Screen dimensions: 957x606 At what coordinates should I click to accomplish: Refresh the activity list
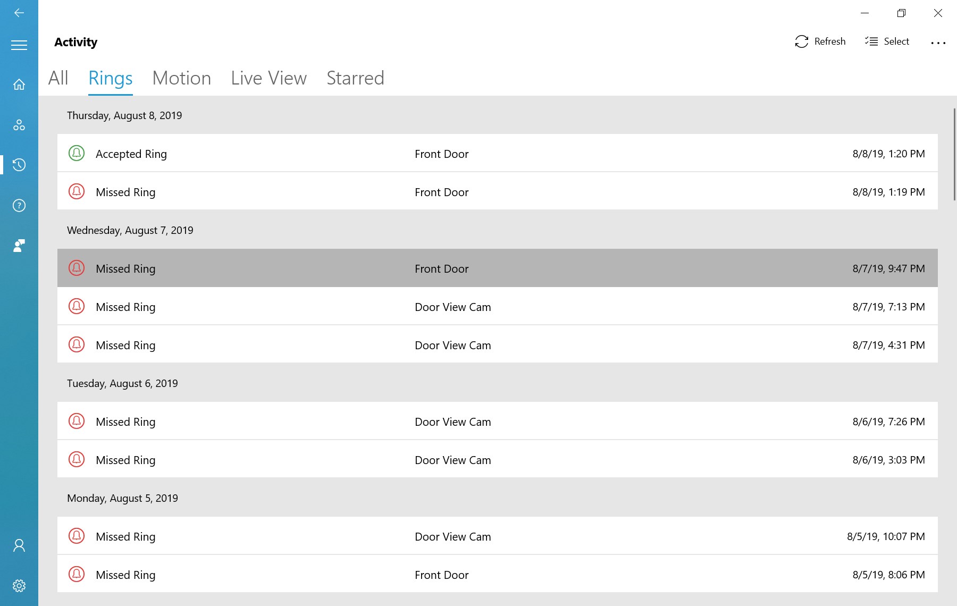820,41
